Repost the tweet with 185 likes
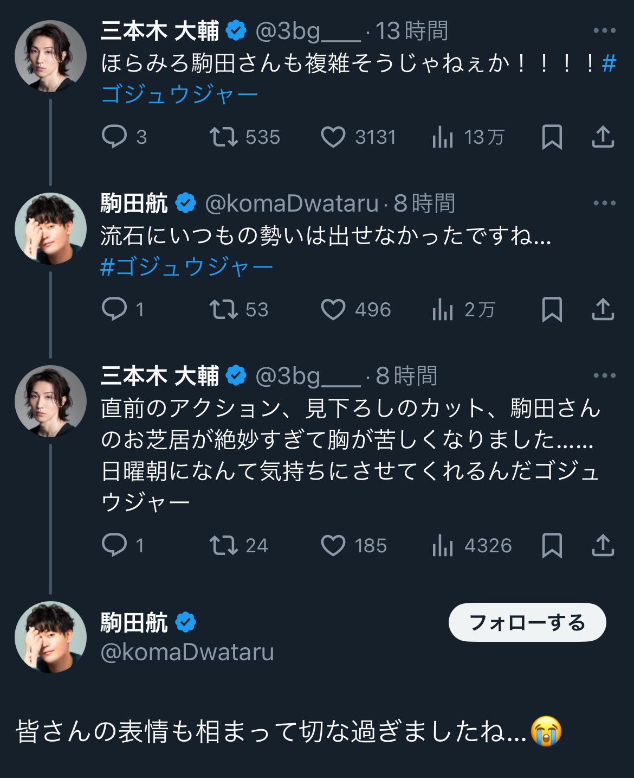 pyautogui.click(x=224, y=545)
